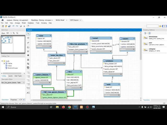Zoom out on the Bird's Eye panel
Image resolution: width=167 pixels, height=125 pixels.
pos(17,33)
